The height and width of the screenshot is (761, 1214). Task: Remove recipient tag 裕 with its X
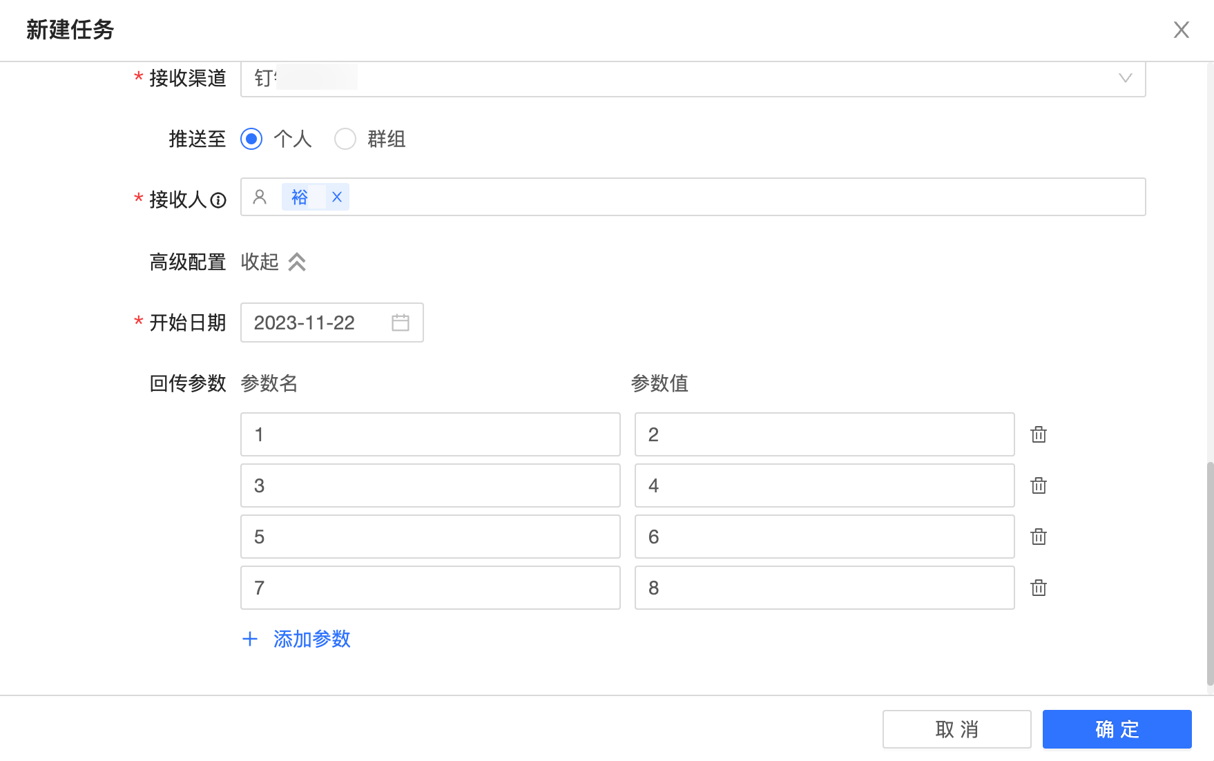(x=337, y=198)
